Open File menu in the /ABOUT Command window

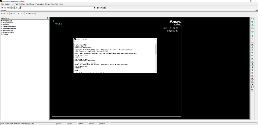tap(75, 42)
